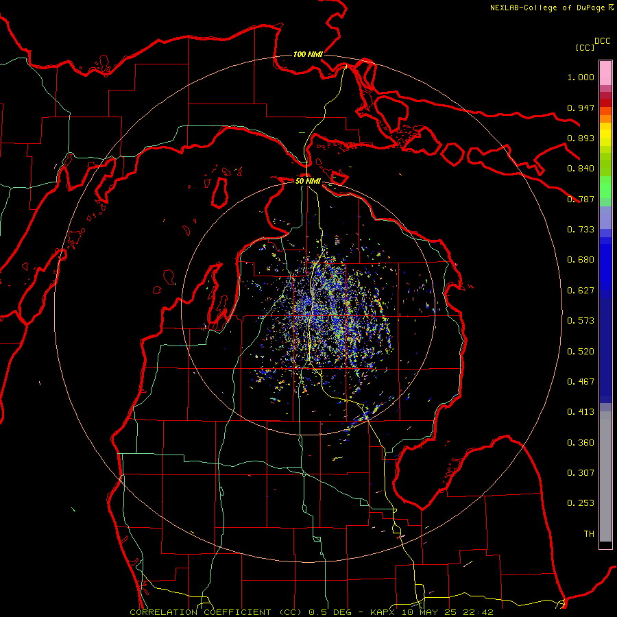
Task: Pick the pink segment beside 1.000
Action: [605, 73]
